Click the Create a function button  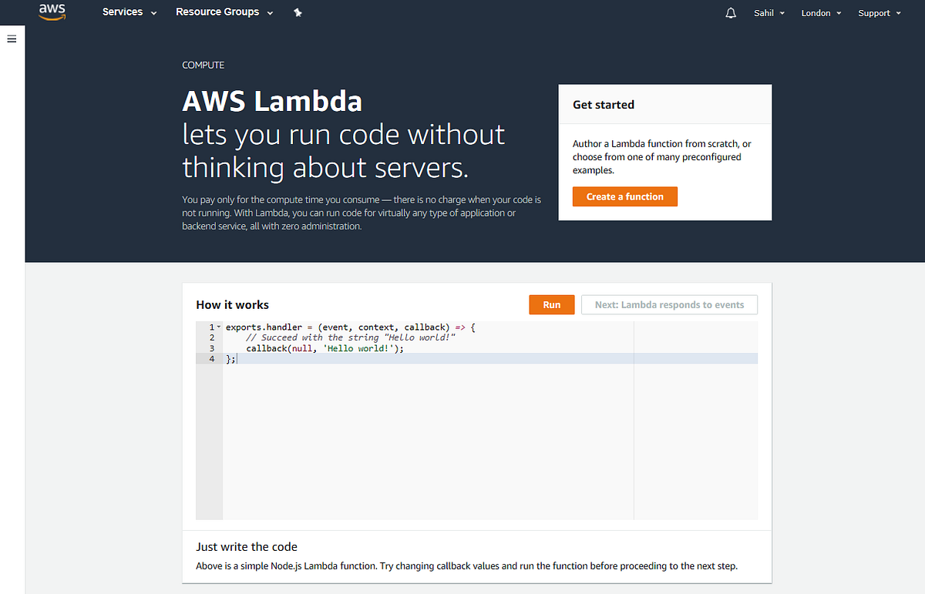pyautogui.click(x=624, y=196)
